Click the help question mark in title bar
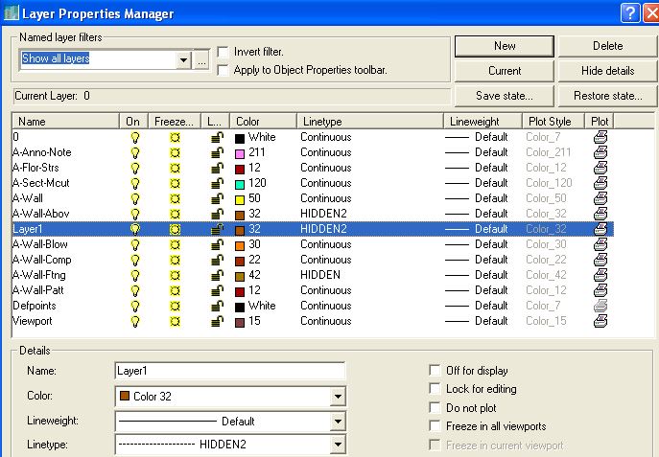This screenshot has height=457, width=659. click(x=629, y=12)
